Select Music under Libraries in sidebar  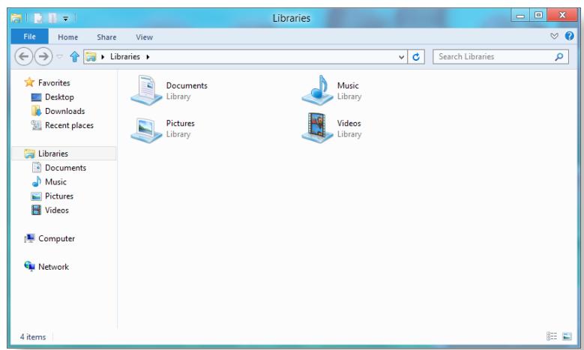pos(55,182)
